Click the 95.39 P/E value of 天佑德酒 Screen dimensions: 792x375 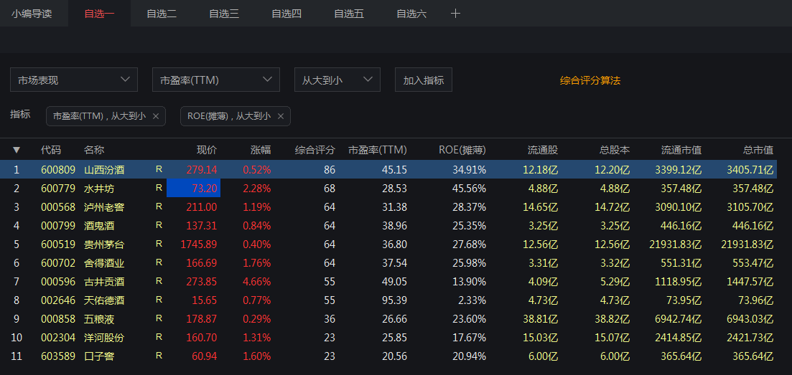[394, 300]
